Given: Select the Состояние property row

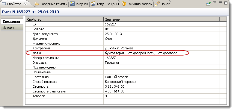Looking at the screenshot, I should point(126,77).
